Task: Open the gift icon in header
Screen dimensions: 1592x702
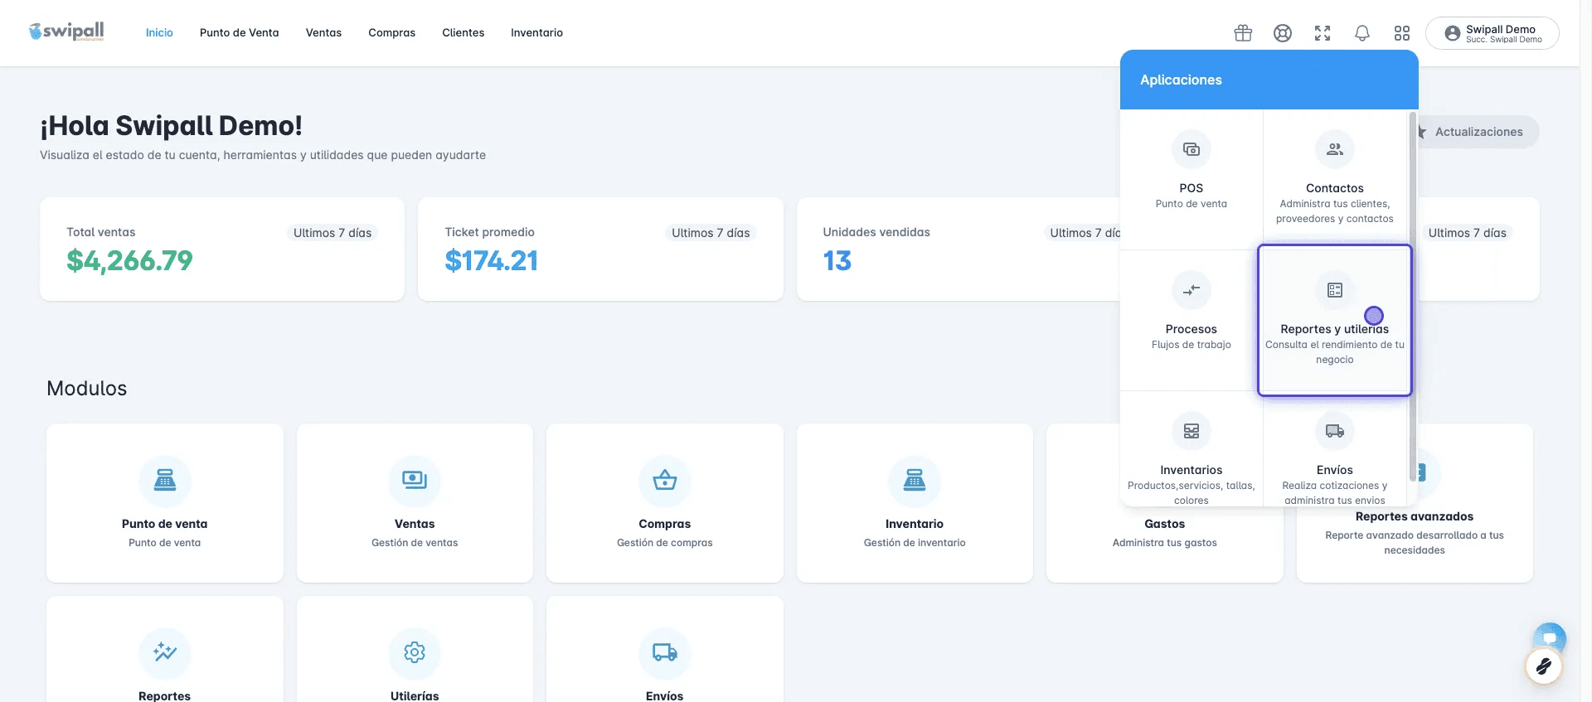Action: coord(1243,33)
